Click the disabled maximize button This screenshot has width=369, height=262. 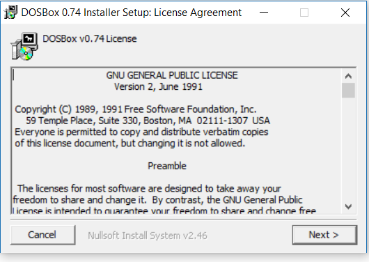304,13
